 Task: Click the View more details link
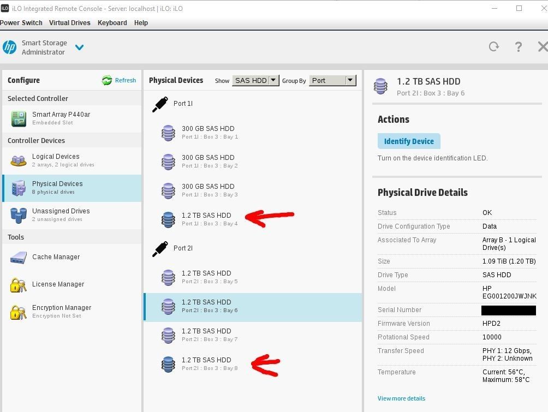pos(401,398)
